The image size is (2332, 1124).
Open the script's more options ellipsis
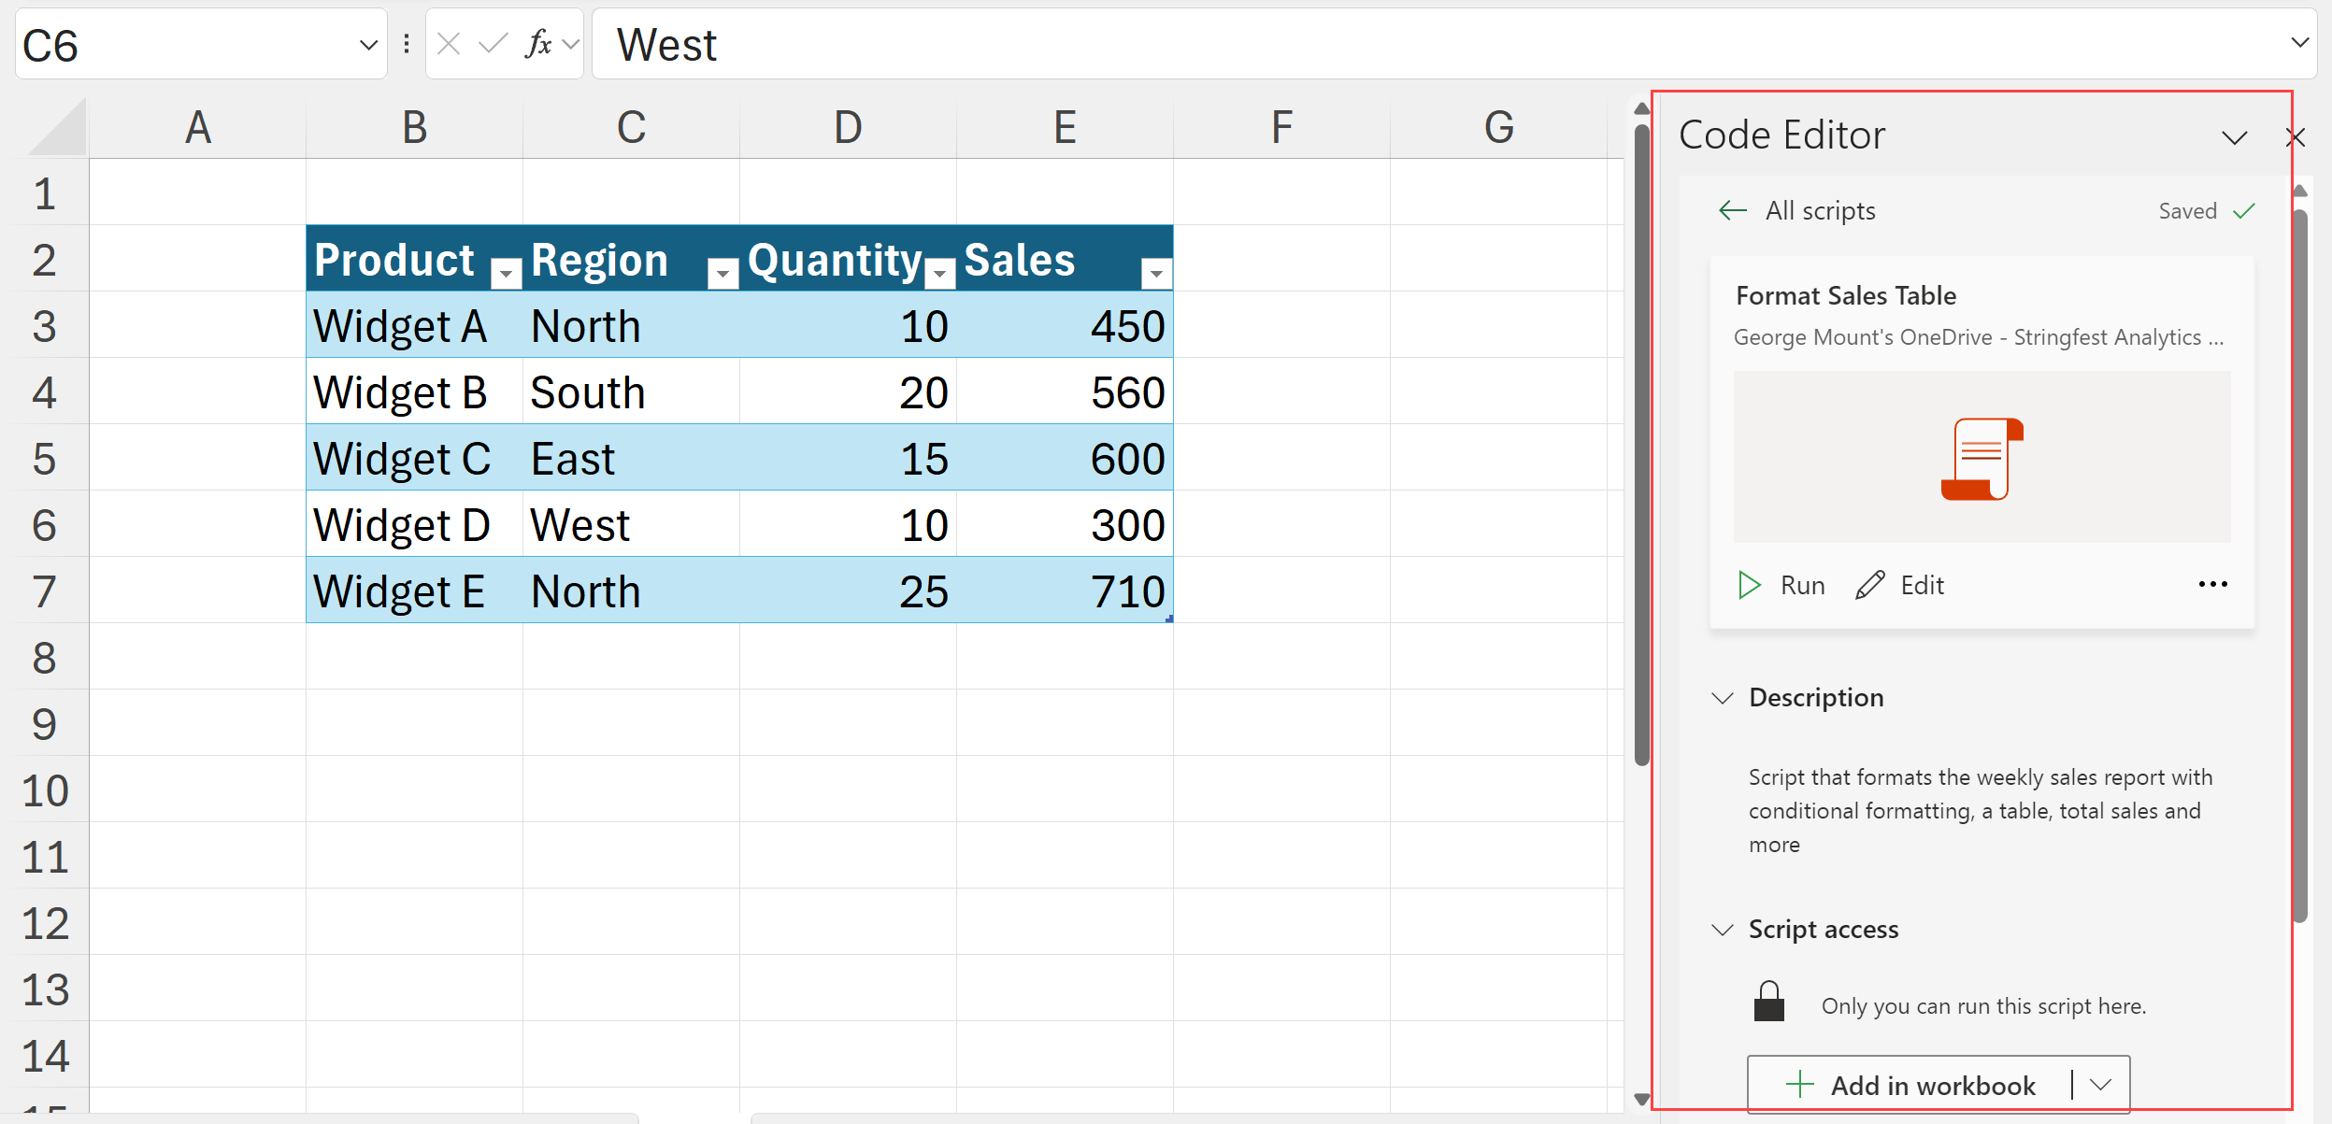tap(2212, 585)
